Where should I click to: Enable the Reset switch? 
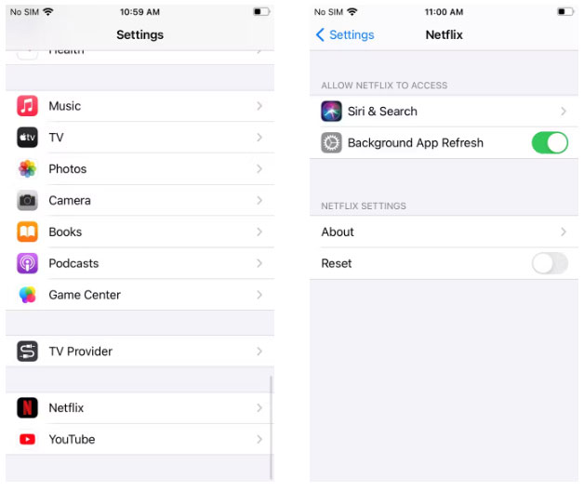click(550, 263)
